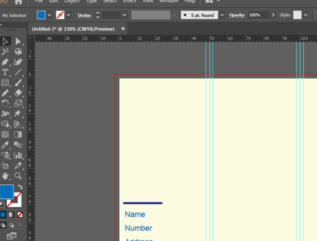Viewport: 317px width, 241px height.
Task: Activate the Hand tool
Action: 5,176
